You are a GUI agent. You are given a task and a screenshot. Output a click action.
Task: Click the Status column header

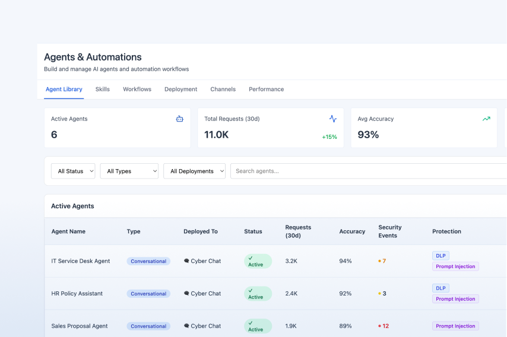(253, 231)
